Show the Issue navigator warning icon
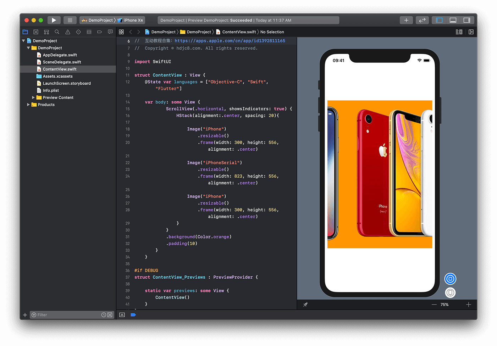Image resolution: width=497 pixels, height=346 pixels. coord(68,32)
